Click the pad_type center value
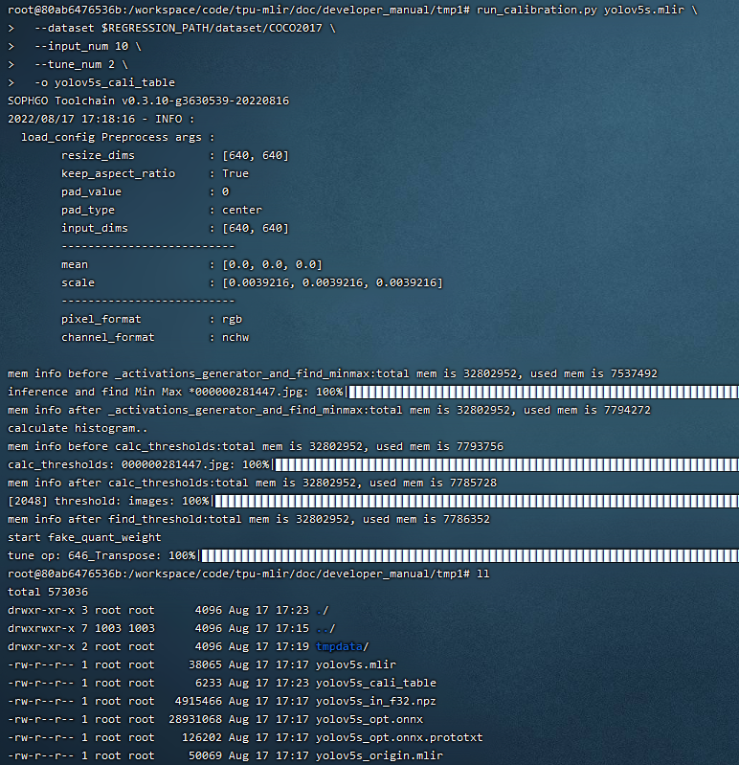Screen dimensions: 739x765 tap(241, 210)
